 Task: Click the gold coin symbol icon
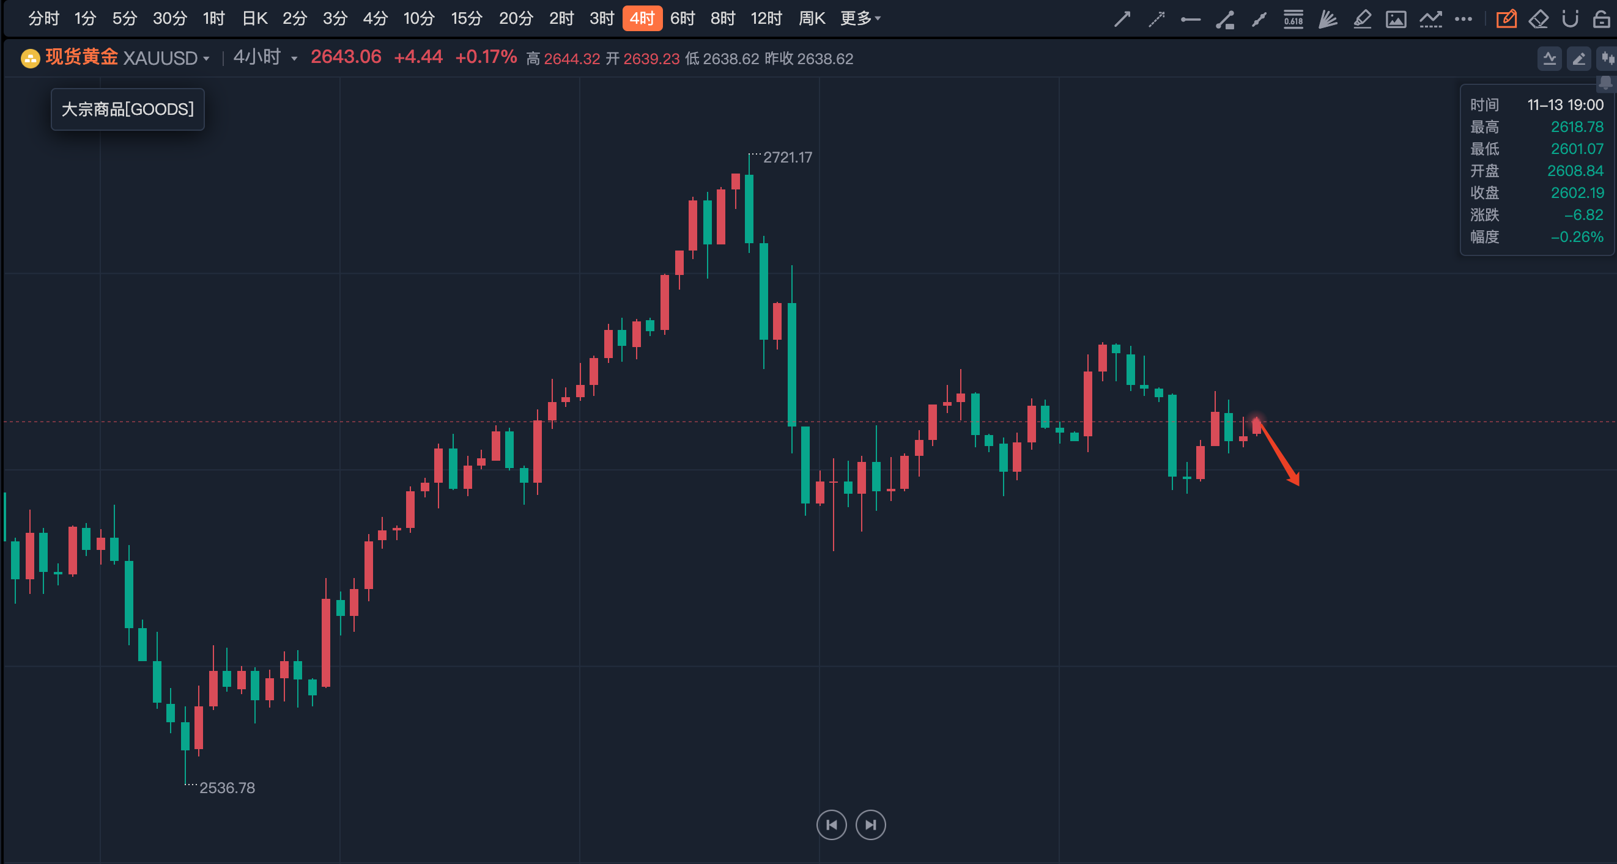[29, 58]
